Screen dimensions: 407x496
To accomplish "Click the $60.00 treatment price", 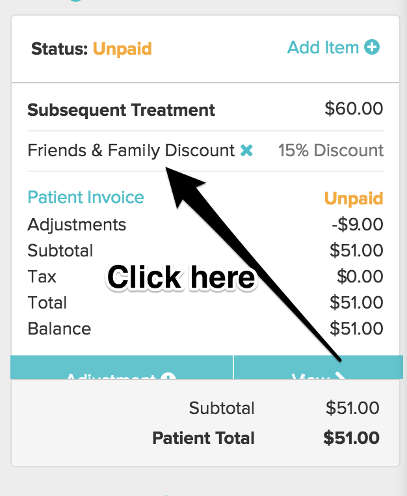I will tap(354, 109).
